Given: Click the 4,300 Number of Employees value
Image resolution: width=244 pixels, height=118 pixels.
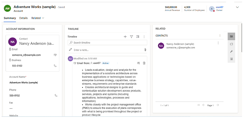Looking at the screenshot, I should pos(187,7).
